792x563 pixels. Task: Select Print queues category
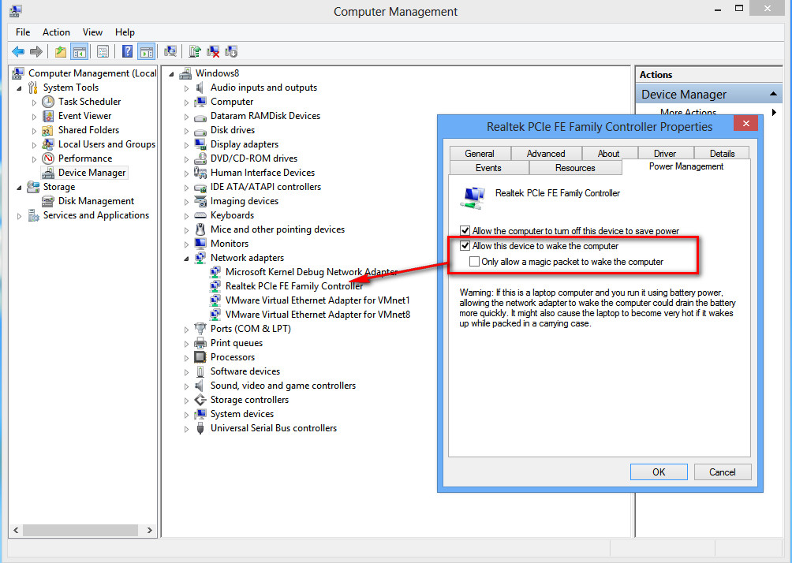pyautogui.click(x=237, y=343)
